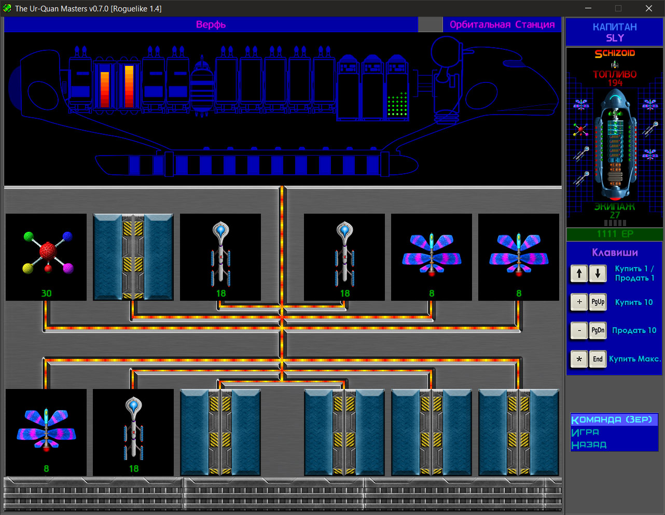Screen dimensions: 665x515
Task: Click the right orange fuel tank module
Action: click(x=129, y=86)
